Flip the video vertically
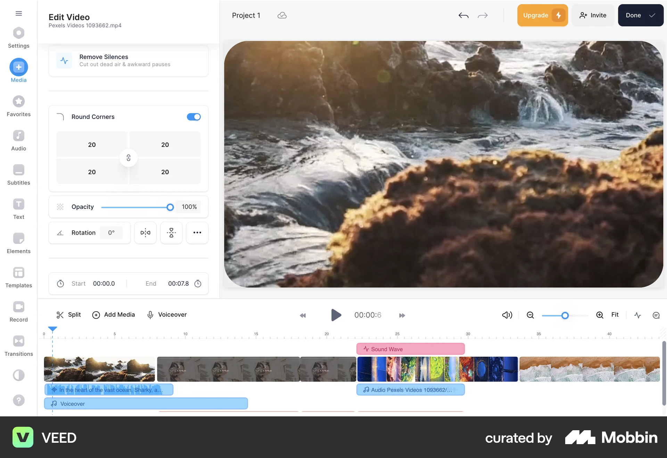 pos(171,233)
